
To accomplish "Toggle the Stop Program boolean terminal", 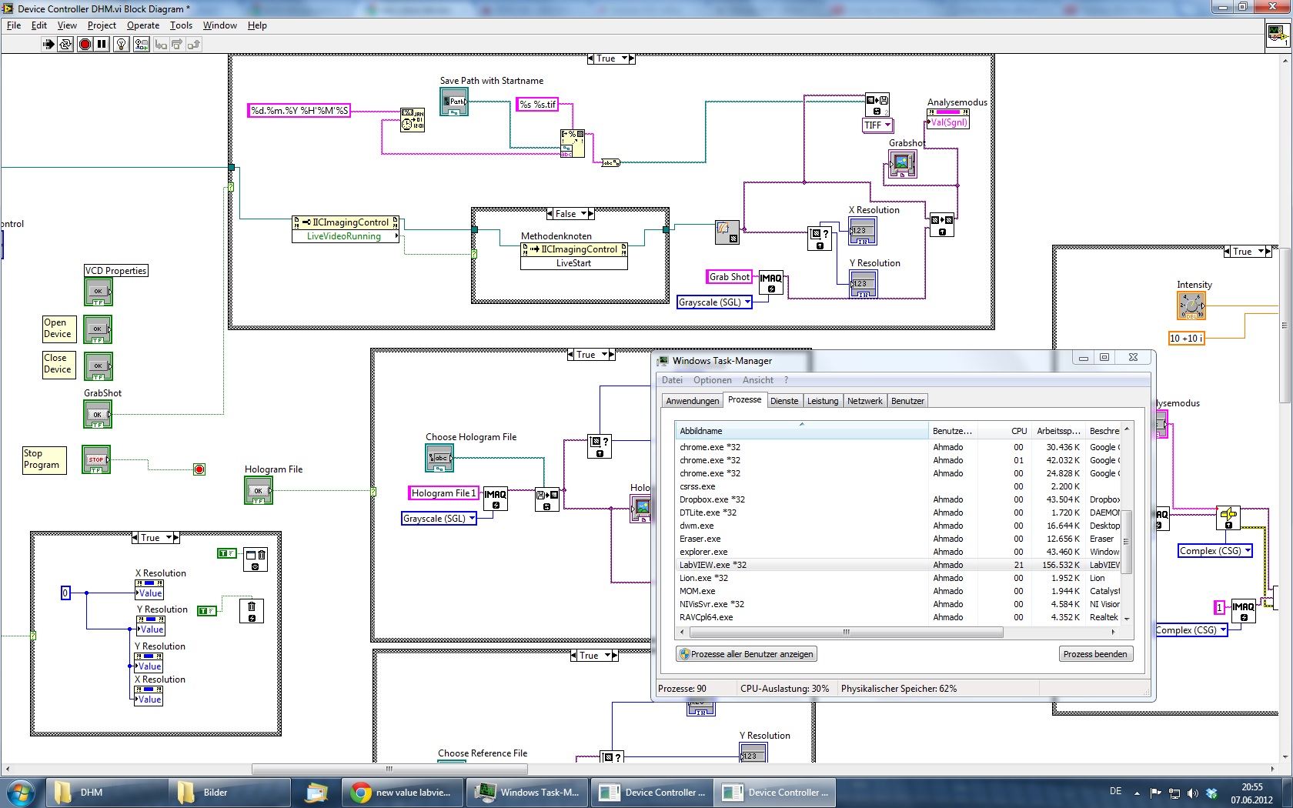I will click(96, 460).
